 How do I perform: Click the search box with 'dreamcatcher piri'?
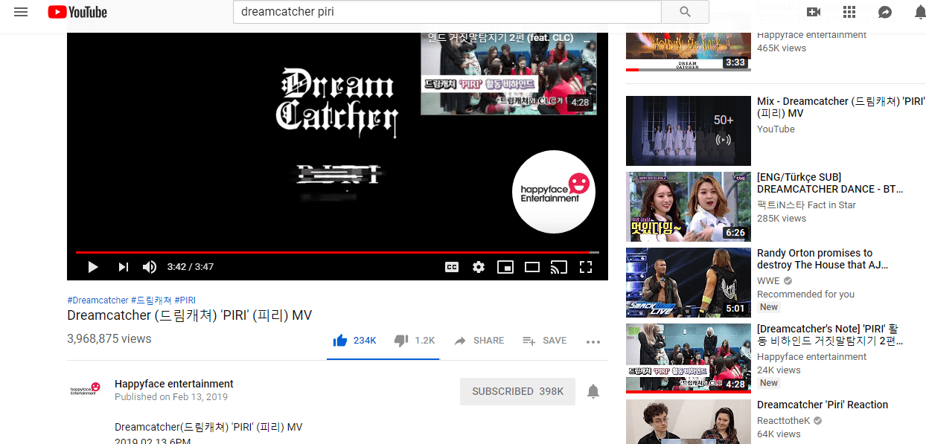[447, 12]
